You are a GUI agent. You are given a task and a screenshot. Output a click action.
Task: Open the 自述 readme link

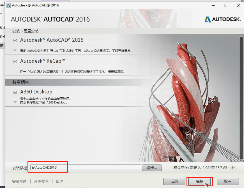pos(59,181)
